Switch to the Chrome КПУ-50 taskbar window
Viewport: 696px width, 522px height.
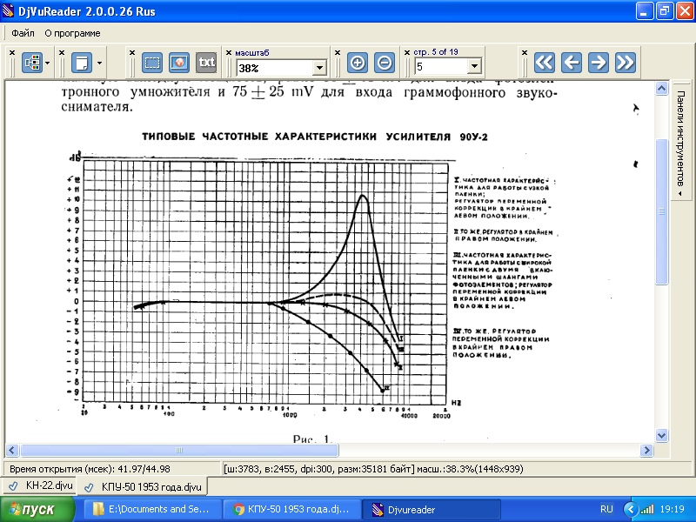[291, 509]
